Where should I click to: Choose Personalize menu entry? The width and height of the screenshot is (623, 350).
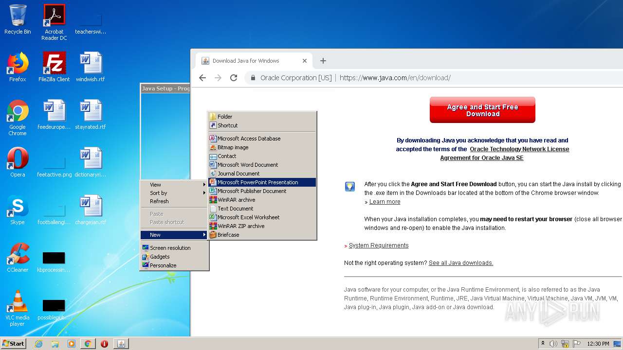(x=174, y=265)
